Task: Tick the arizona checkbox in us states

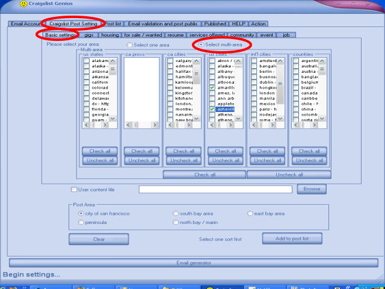Action: 86,72
